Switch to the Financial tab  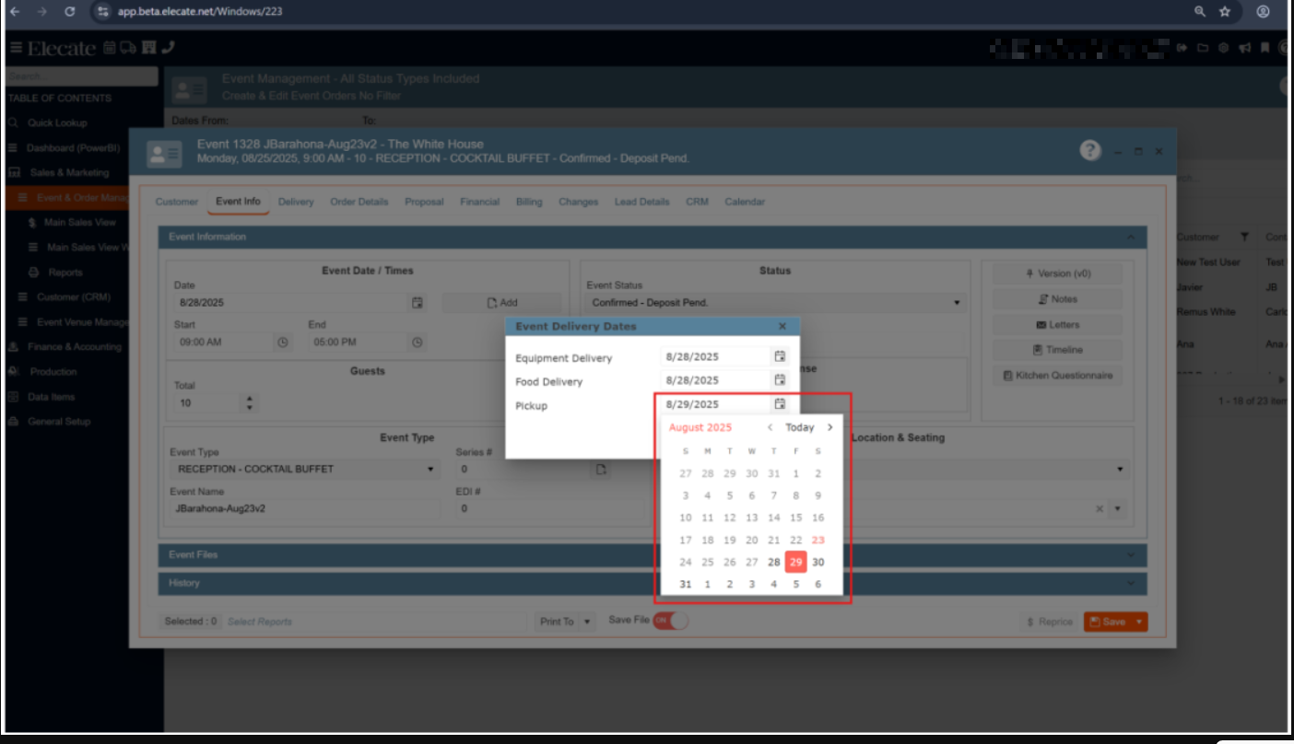479,202
